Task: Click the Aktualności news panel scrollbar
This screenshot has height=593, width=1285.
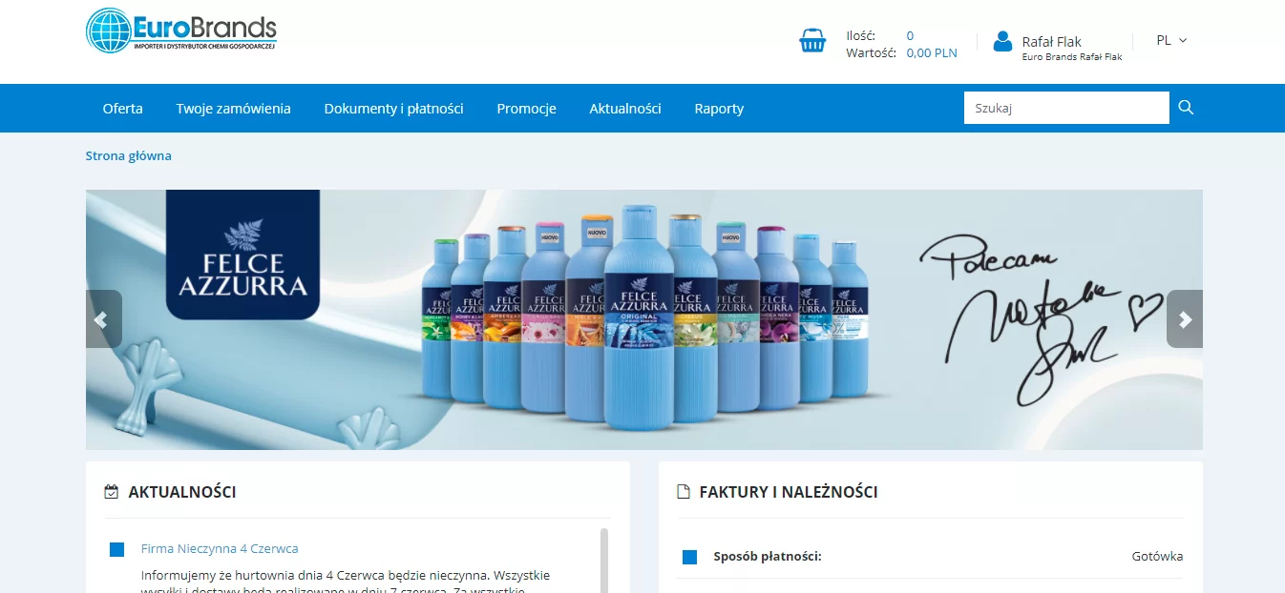Action: click(604, 560)
